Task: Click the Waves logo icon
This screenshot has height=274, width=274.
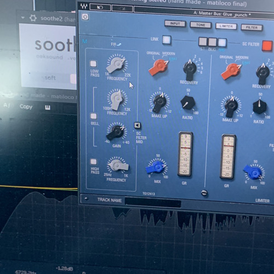Action: click(84, 7)
